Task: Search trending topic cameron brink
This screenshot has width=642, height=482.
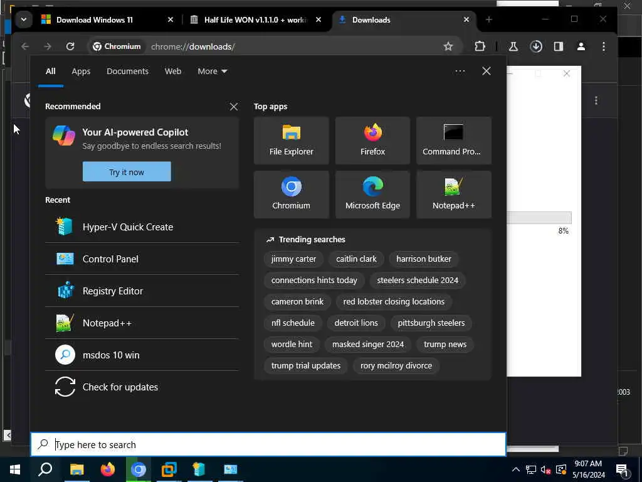Action: [x=297, y=302]
